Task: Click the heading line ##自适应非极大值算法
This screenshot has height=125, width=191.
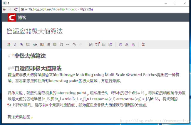Action: click(35, 68)
